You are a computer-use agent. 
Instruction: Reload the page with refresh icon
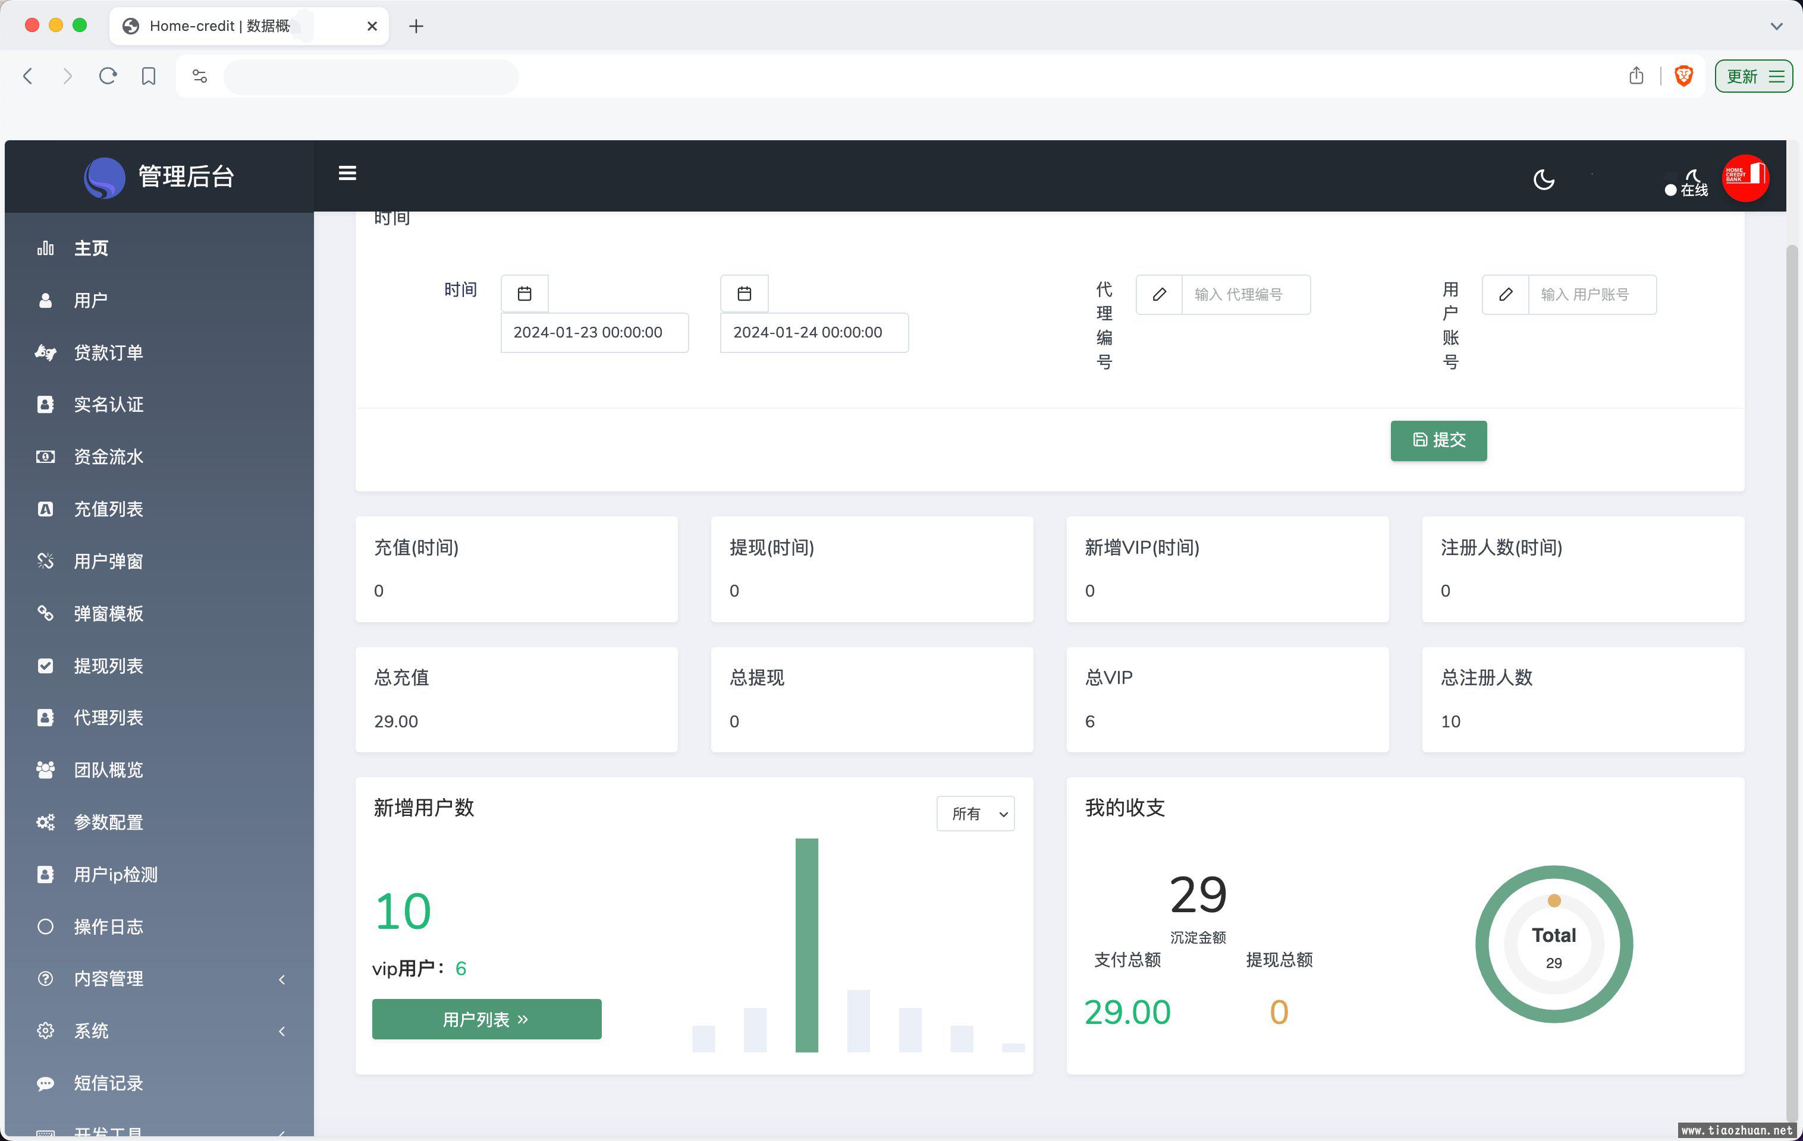coord(108,76)
